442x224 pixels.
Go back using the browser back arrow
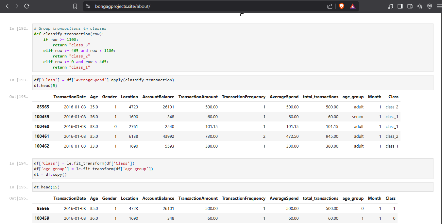pyautogui.click(x=7, y=6)
